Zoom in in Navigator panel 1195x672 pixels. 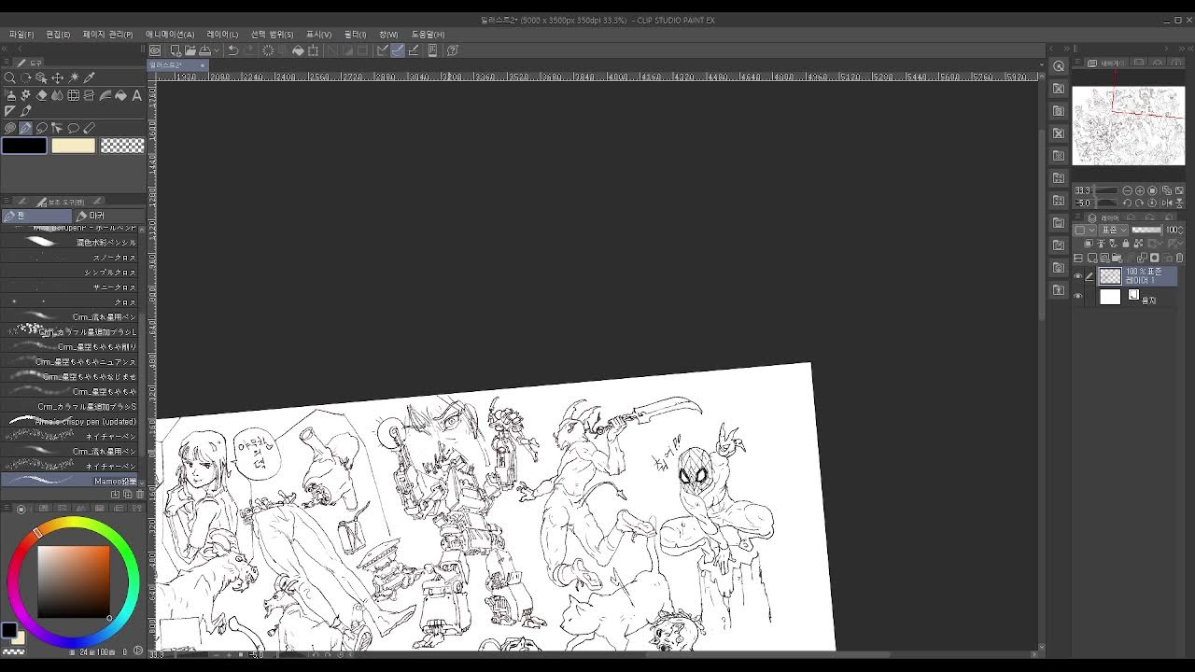tap(1140, 190)
